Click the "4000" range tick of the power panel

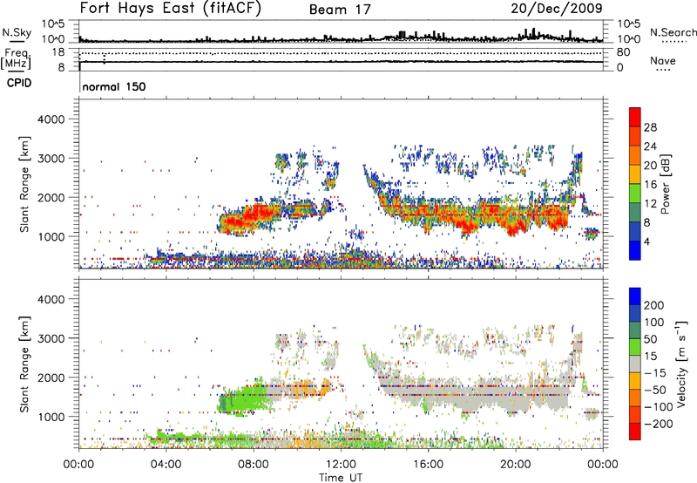pos(51,119)
